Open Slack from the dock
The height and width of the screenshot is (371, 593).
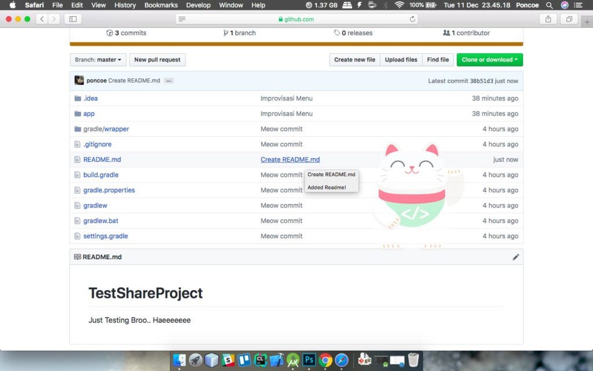[228, 359]
